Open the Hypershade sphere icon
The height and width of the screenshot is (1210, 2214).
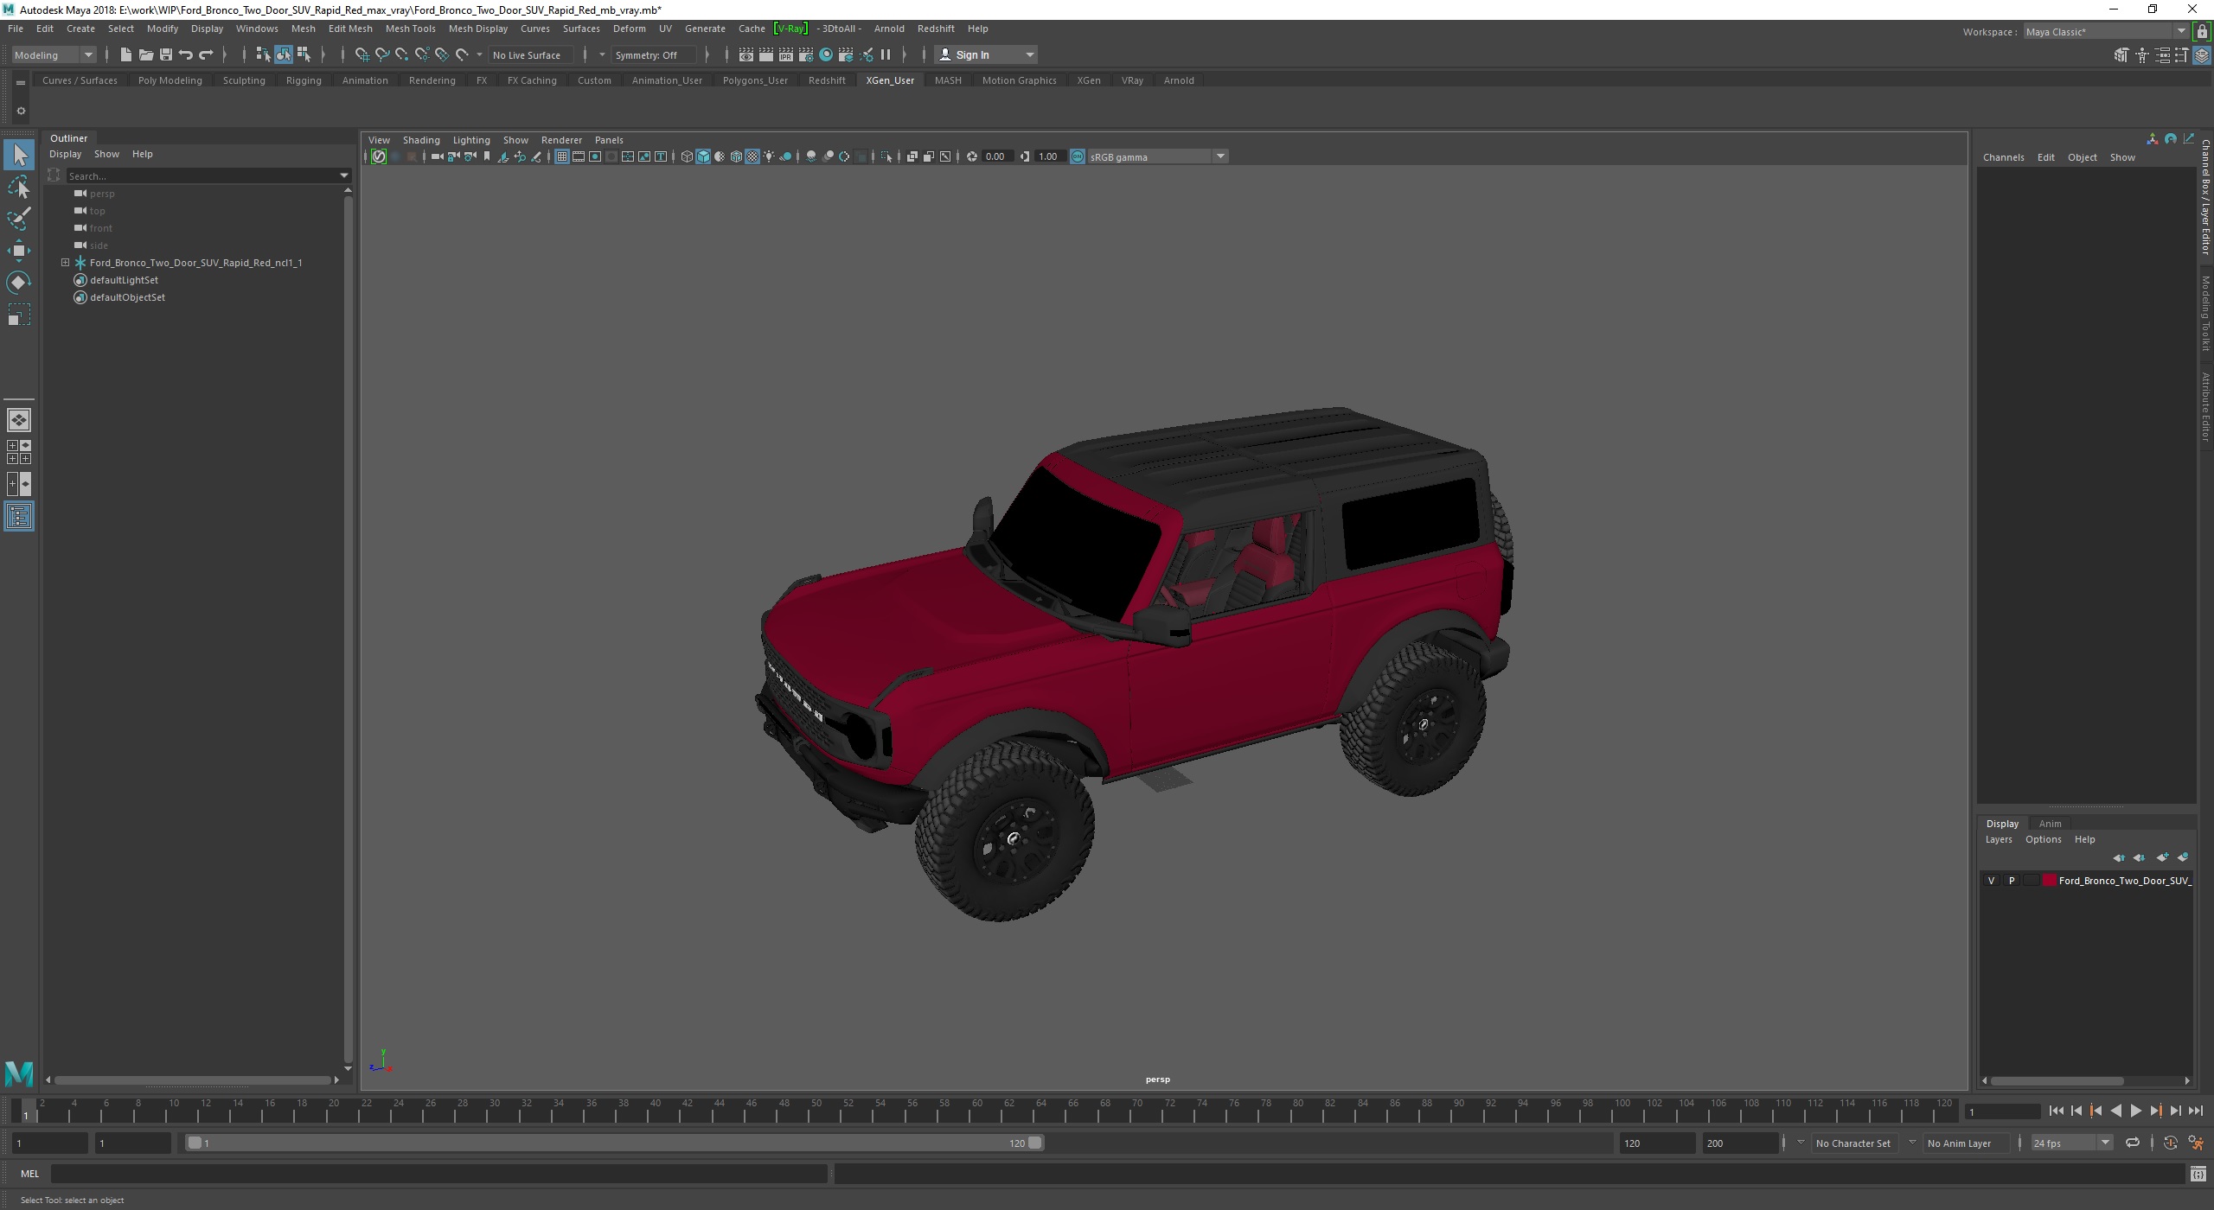pyautogui.click(x=826, y=54)
